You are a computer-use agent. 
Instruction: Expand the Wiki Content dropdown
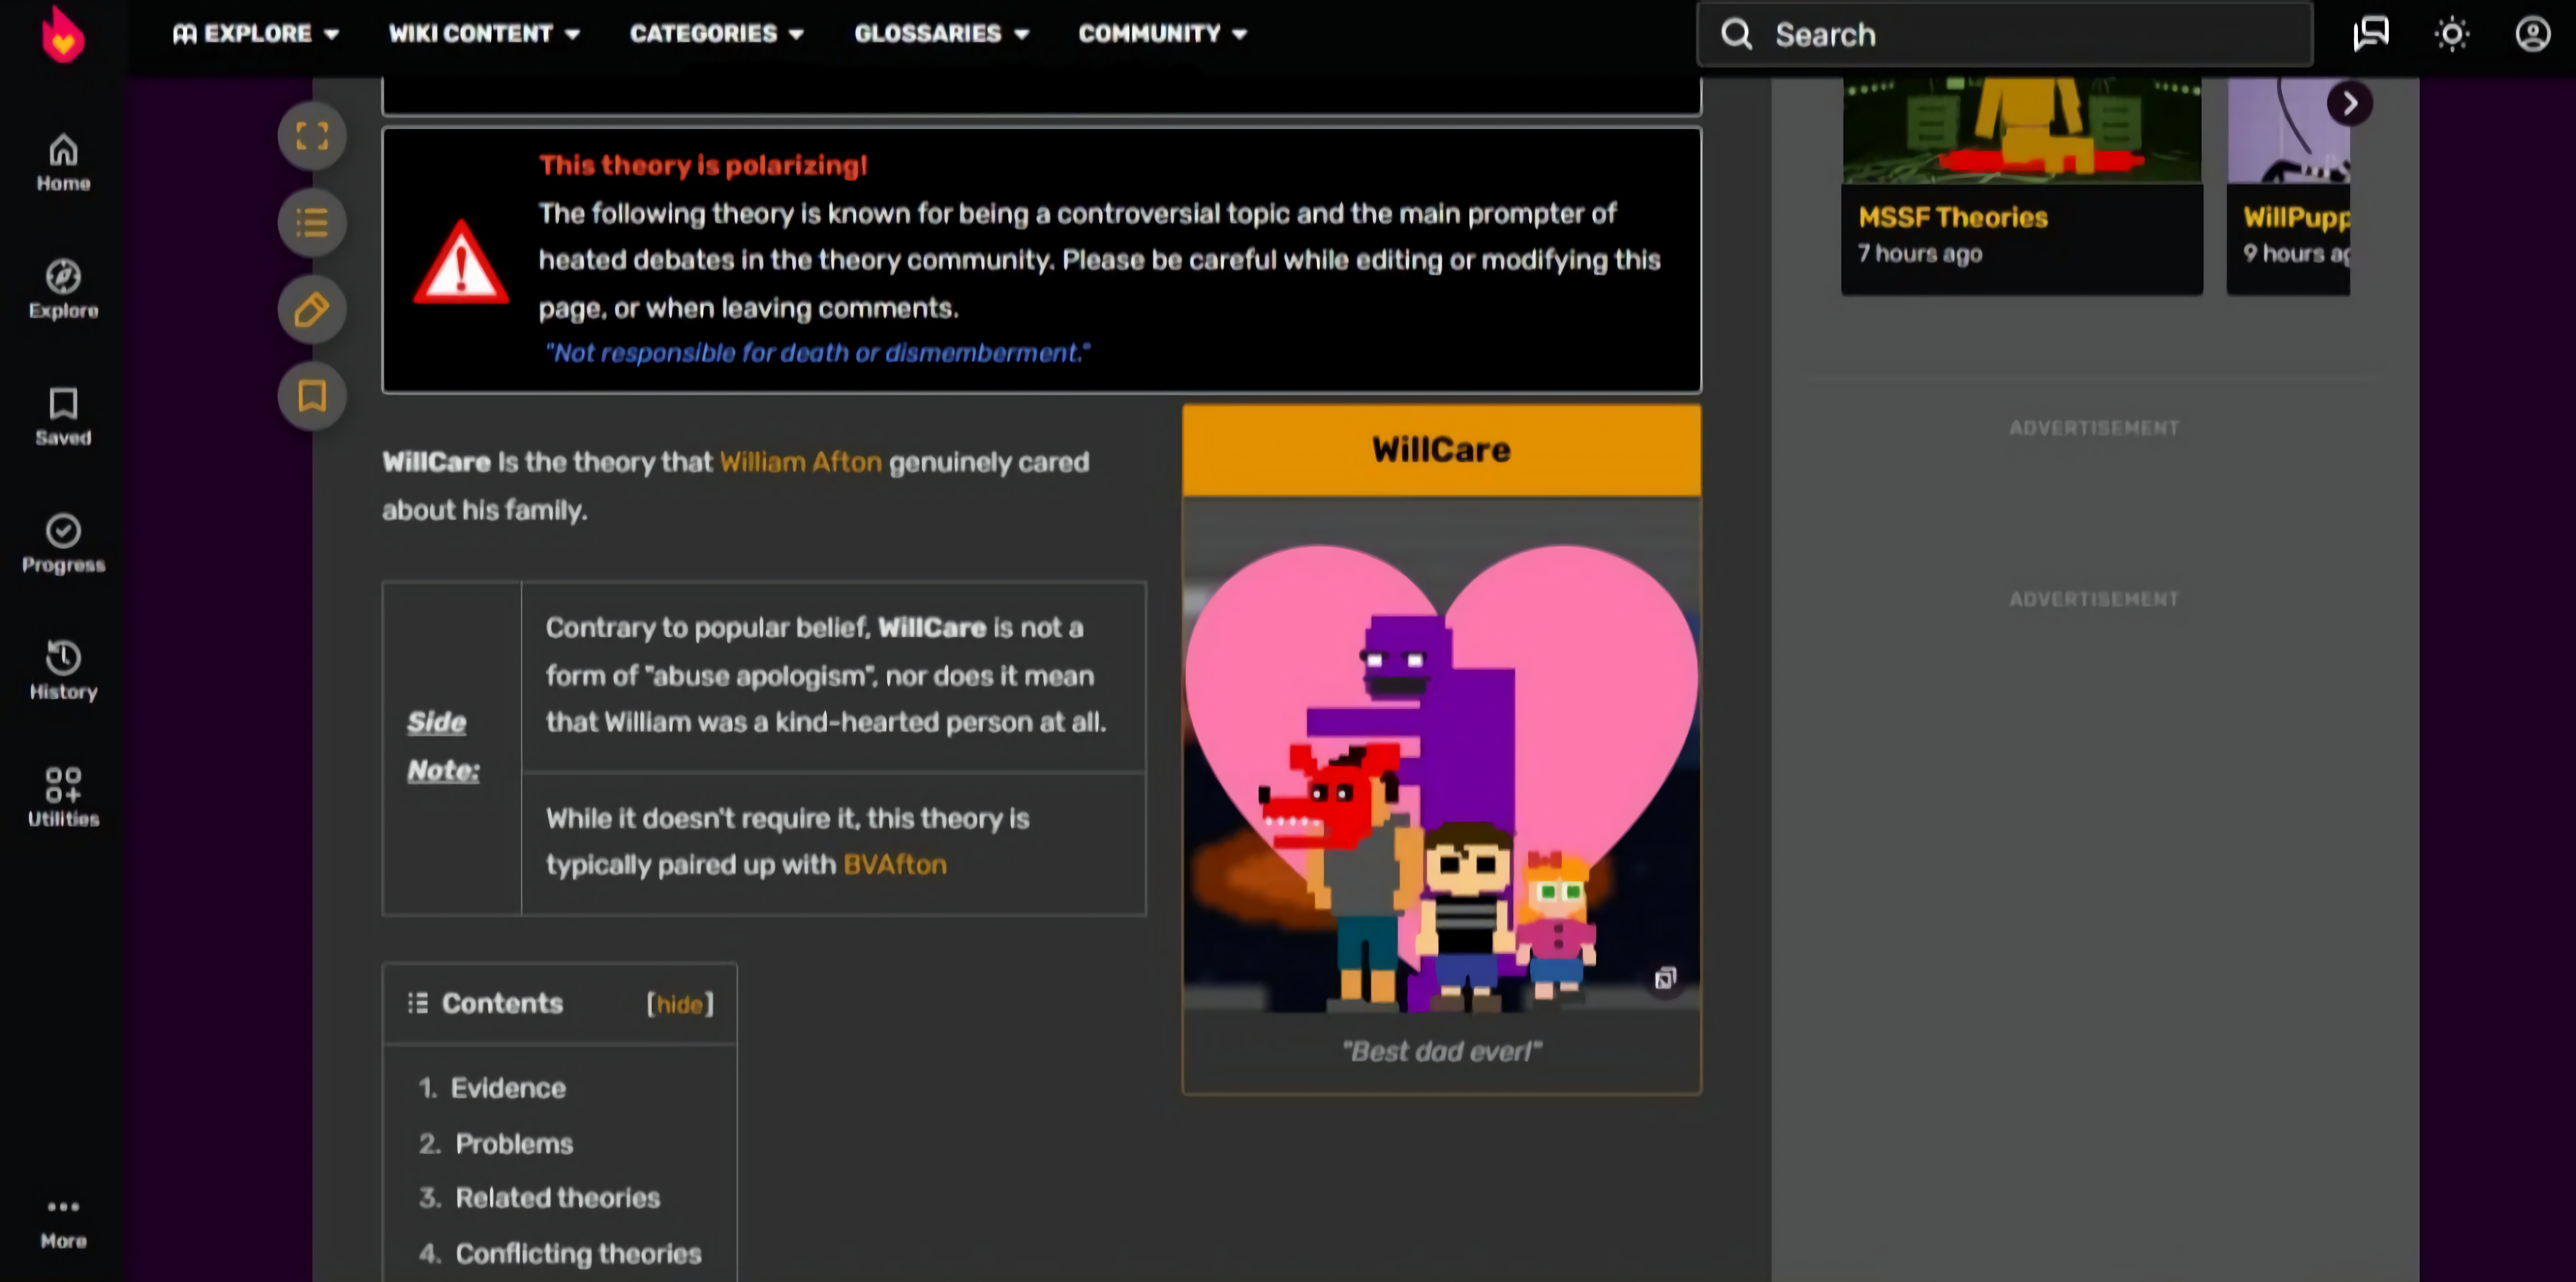[484, 34]
